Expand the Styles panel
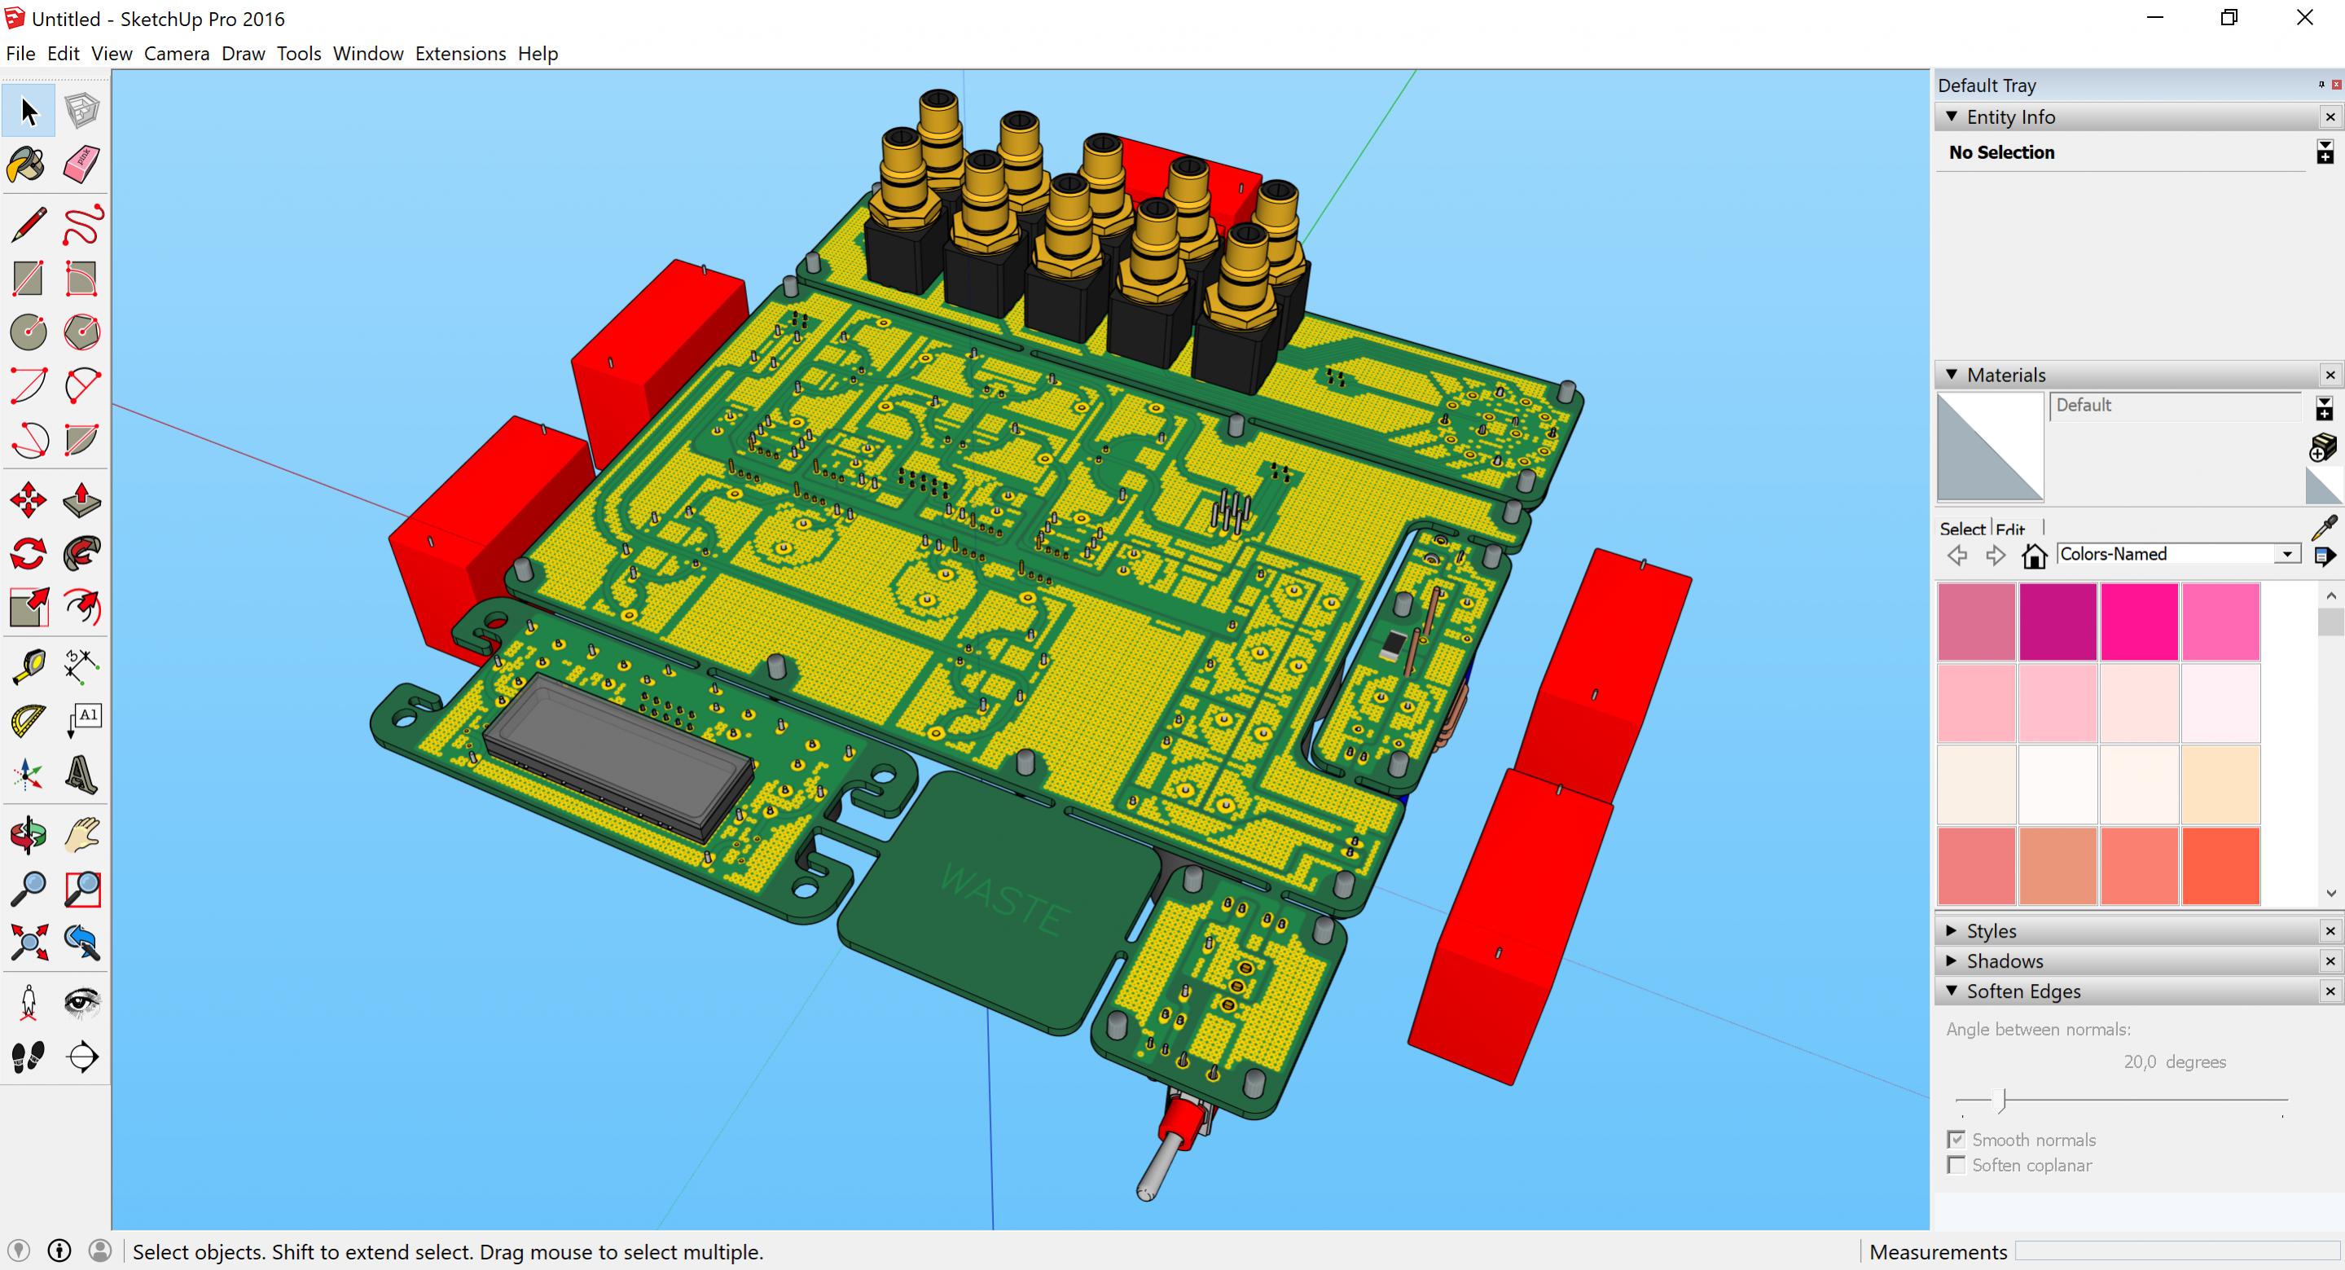 [1952, 930]
